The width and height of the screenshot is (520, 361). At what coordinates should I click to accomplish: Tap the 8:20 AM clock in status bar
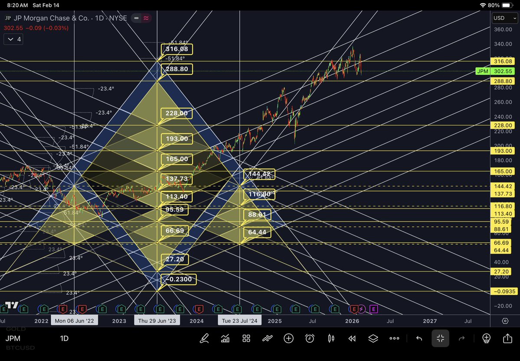click(x=17, y=5)
